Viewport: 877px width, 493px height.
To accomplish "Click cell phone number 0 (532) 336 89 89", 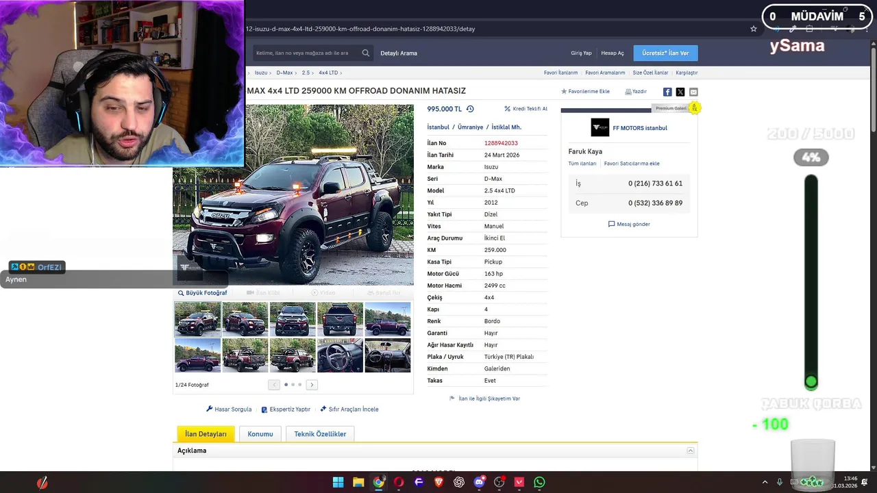I will point(655,203).
